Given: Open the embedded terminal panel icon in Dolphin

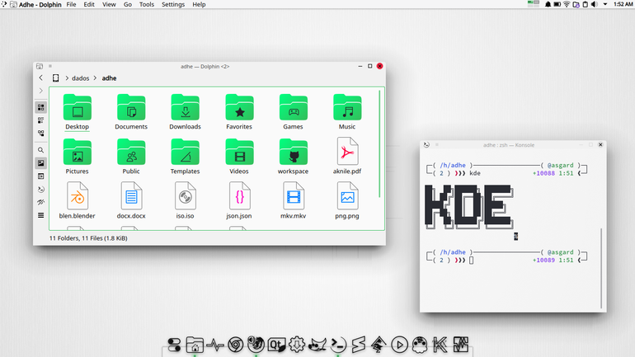Looking at the screenshot, I should pyautogui.click(x=41, y=189).
